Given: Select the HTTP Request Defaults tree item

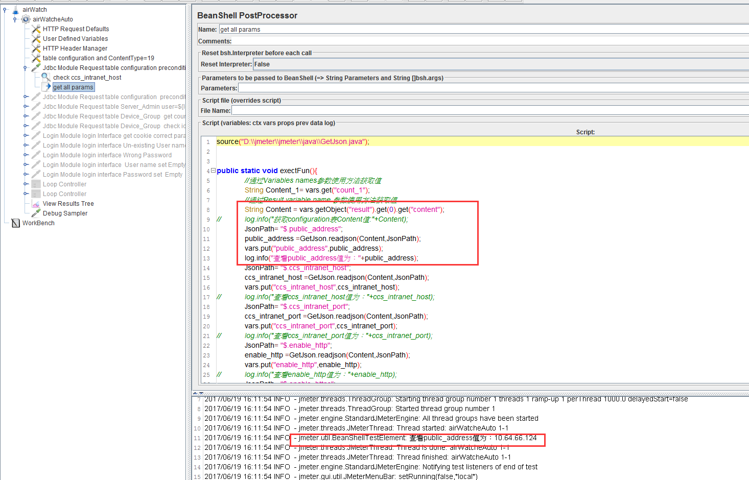Looking at the screenshot, I should coord(76,29).
